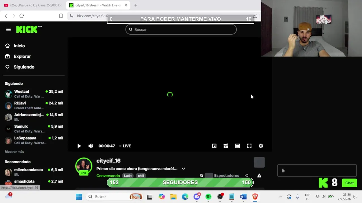Cast the stream to a device
Screen dimensions: 362x203
pos(226,146)
